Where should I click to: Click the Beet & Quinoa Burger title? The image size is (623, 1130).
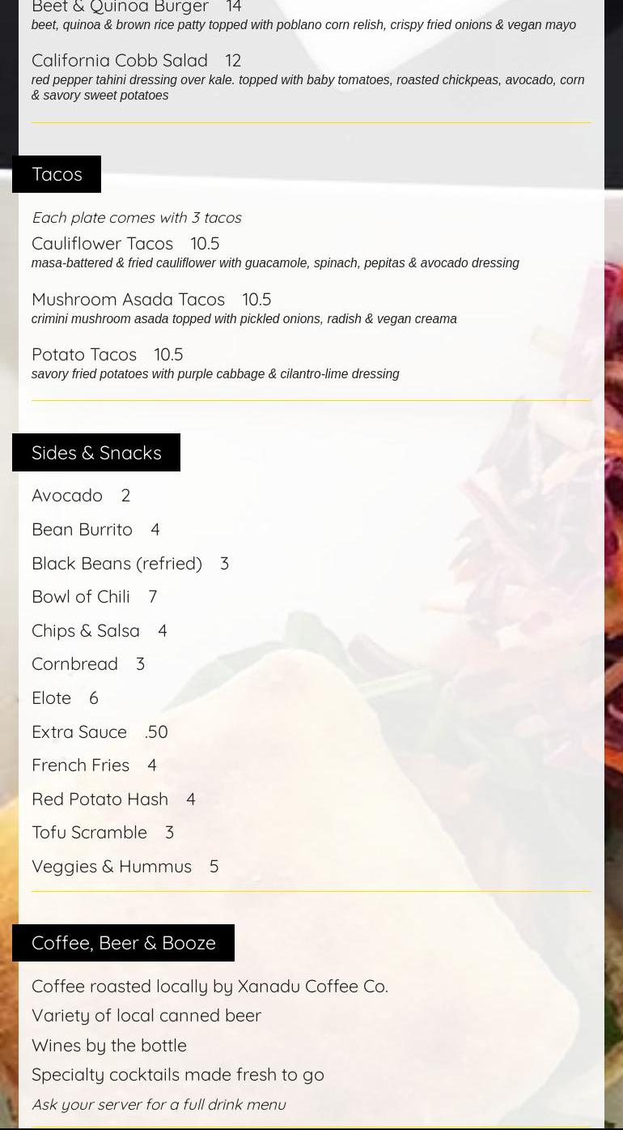(120, 7)
